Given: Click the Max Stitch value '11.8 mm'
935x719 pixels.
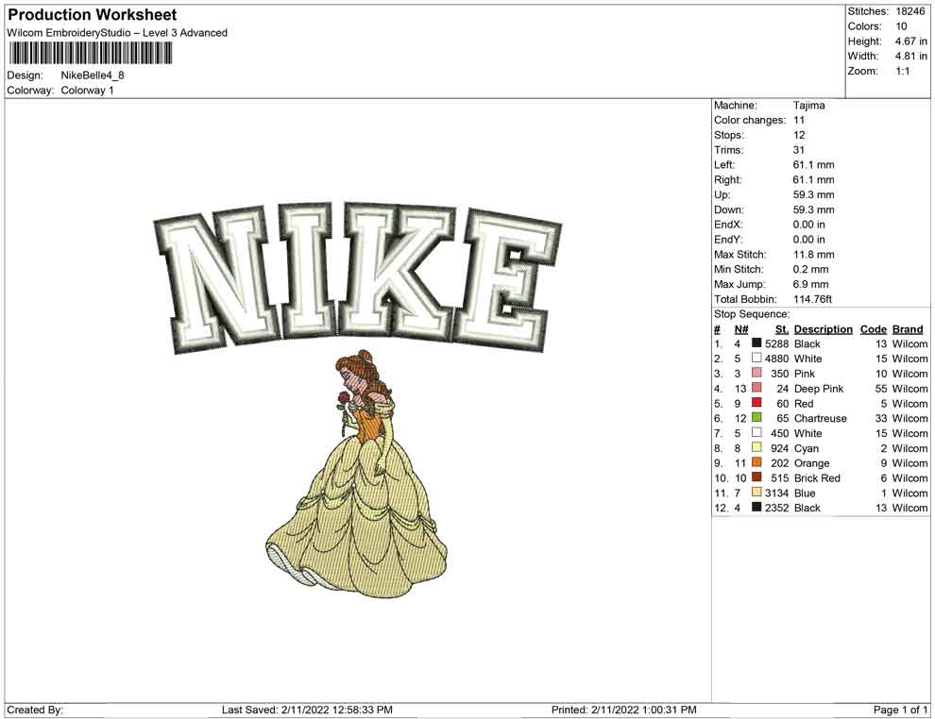Looking at the screenshot, I should 814,255.
